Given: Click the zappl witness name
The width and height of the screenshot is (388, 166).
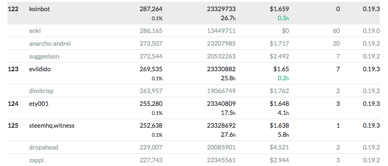Looking at the screenshot, I should pos(36,160).
